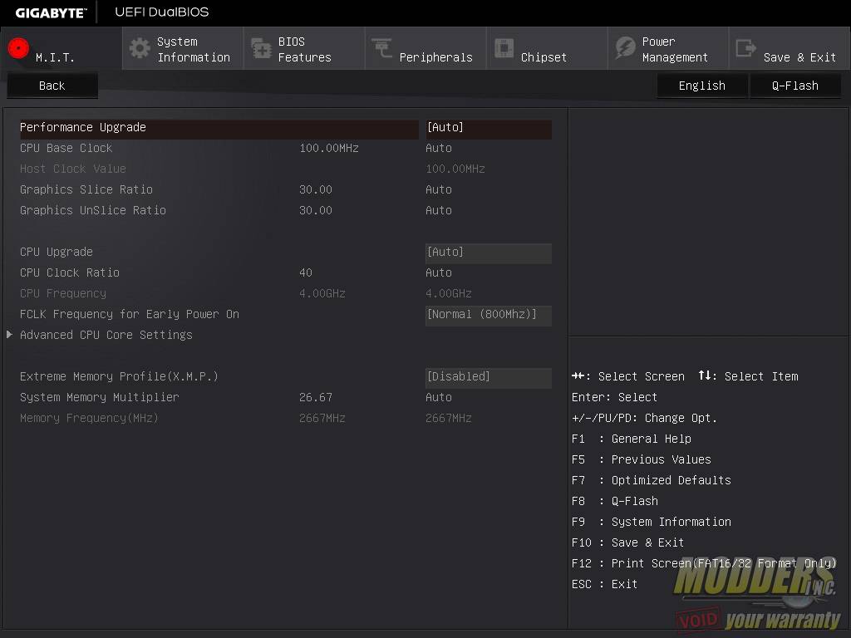Screen dimensions: 851x638
Task: Click the F1 General Help hint
Action: point(632,439)
